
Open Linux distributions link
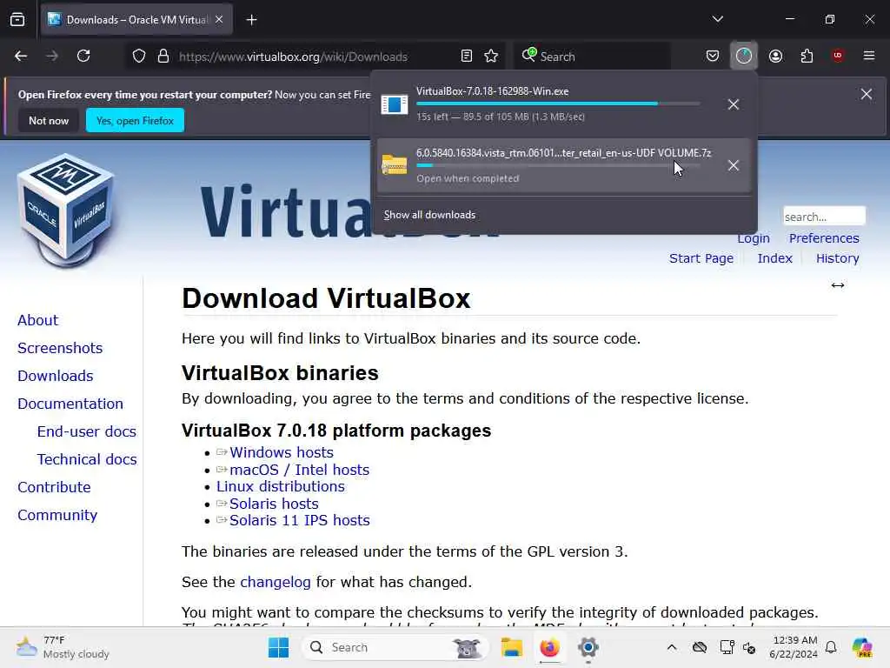tap(281, 487)
